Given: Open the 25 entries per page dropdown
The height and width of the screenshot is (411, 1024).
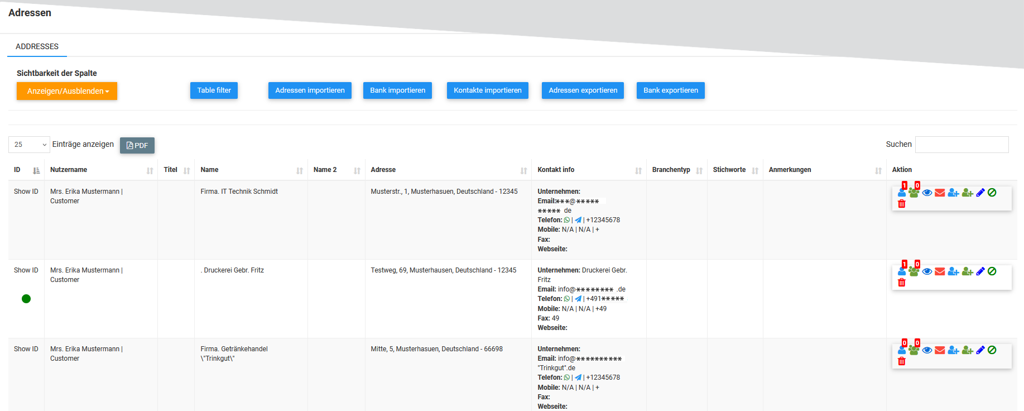Looking at the screenshot, I should (x=29, y=145).
